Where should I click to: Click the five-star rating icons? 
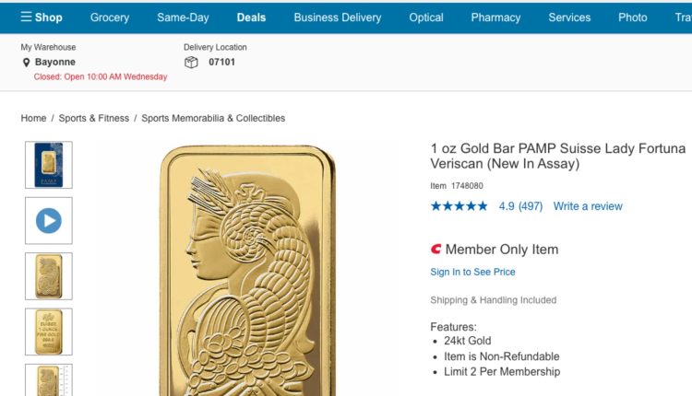459,206
